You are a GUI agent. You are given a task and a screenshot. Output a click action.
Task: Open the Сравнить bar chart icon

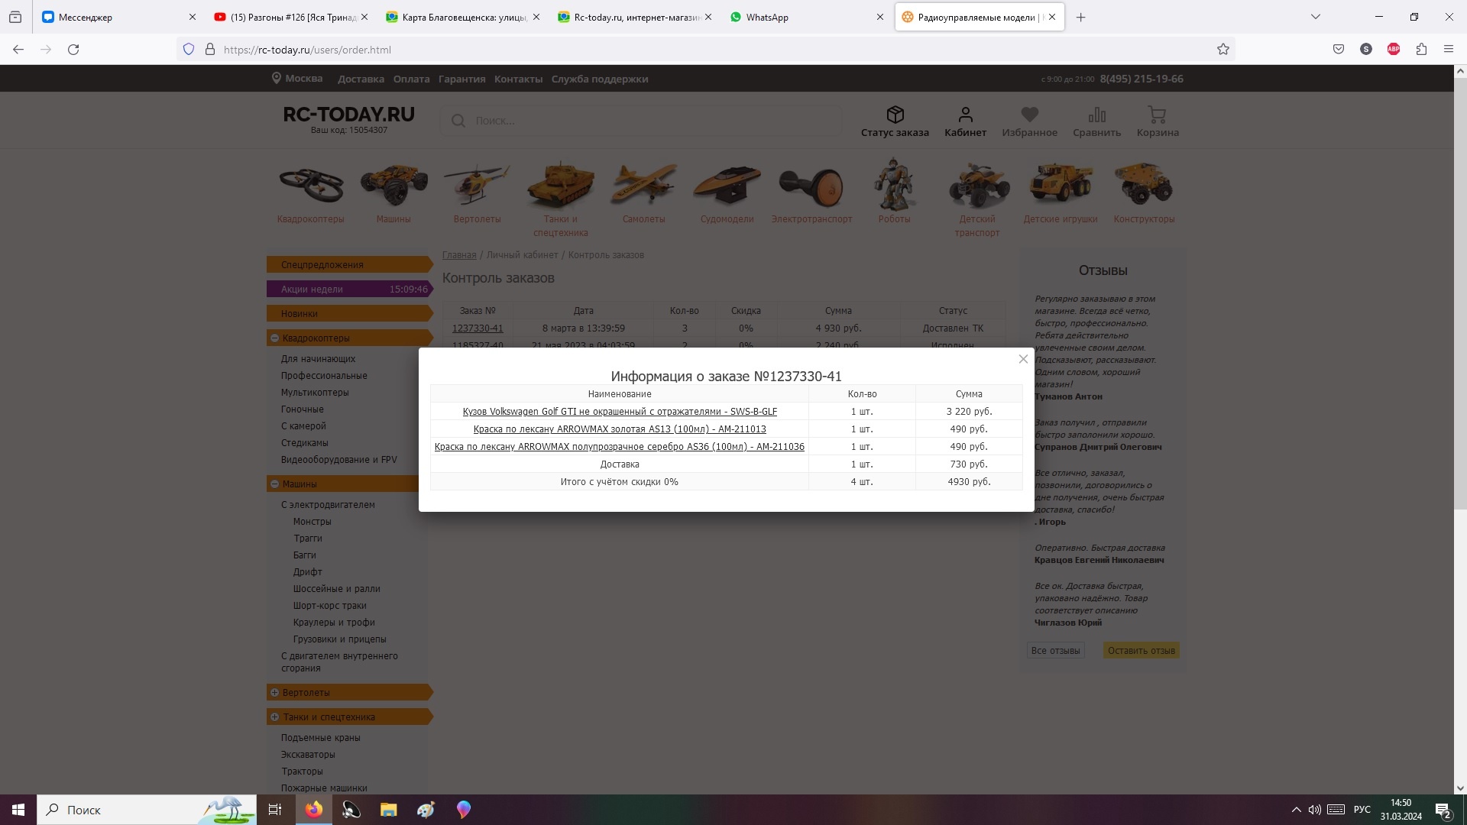[1097, 115]
